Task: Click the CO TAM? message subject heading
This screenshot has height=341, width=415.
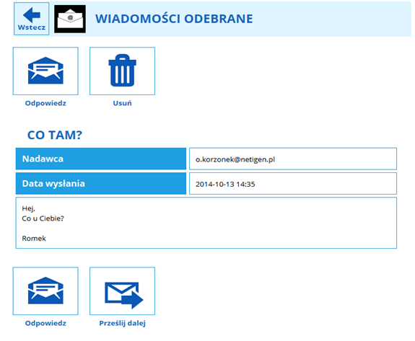Action: click(55, 135)
